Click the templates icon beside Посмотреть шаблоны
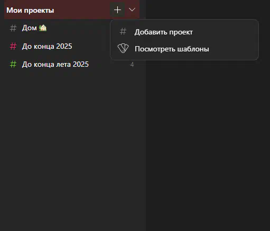 tap(123, 48)
